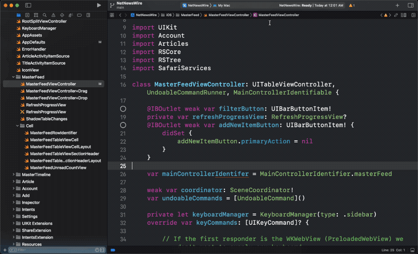
Task: Open the Breakpoint navigator
Action: (80, 15)
